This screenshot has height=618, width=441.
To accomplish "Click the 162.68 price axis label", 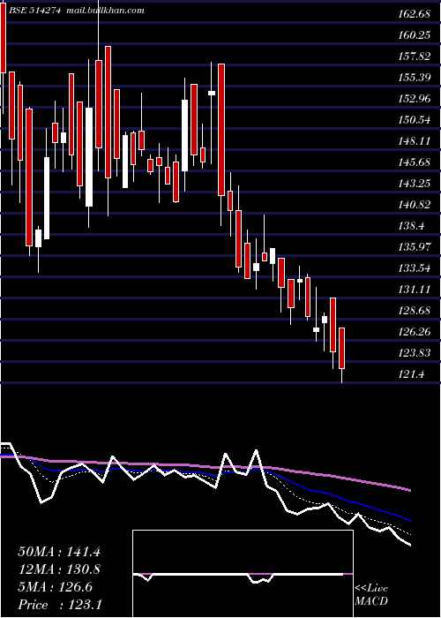I will (414, 14).
